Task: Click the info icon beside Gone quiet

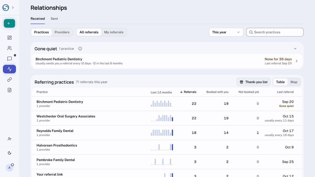Action: (x=80, y=49)
